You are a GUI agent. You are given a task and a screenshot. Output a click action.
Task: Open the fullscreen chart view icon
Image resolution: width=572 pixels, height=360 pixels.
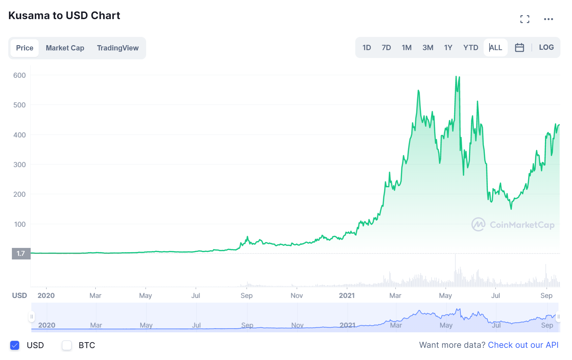(x=524, y=19)
